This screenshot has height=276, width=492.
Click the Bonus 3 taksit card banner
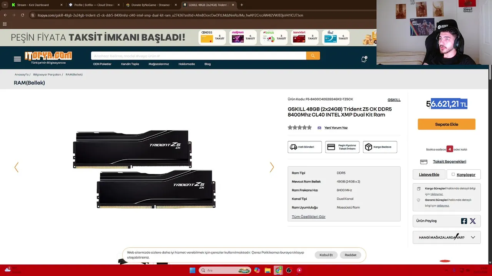[274, 37]
